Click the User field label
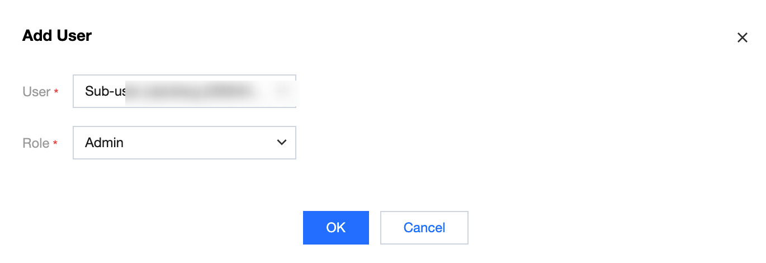This screenshot has height=263, width=766. 36,92
